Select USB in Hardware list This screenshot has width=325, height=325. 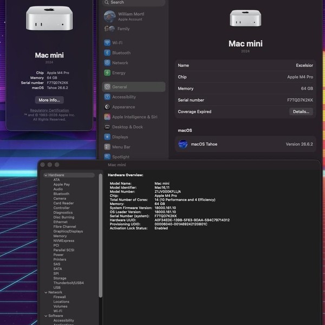(x=57, y=288)
